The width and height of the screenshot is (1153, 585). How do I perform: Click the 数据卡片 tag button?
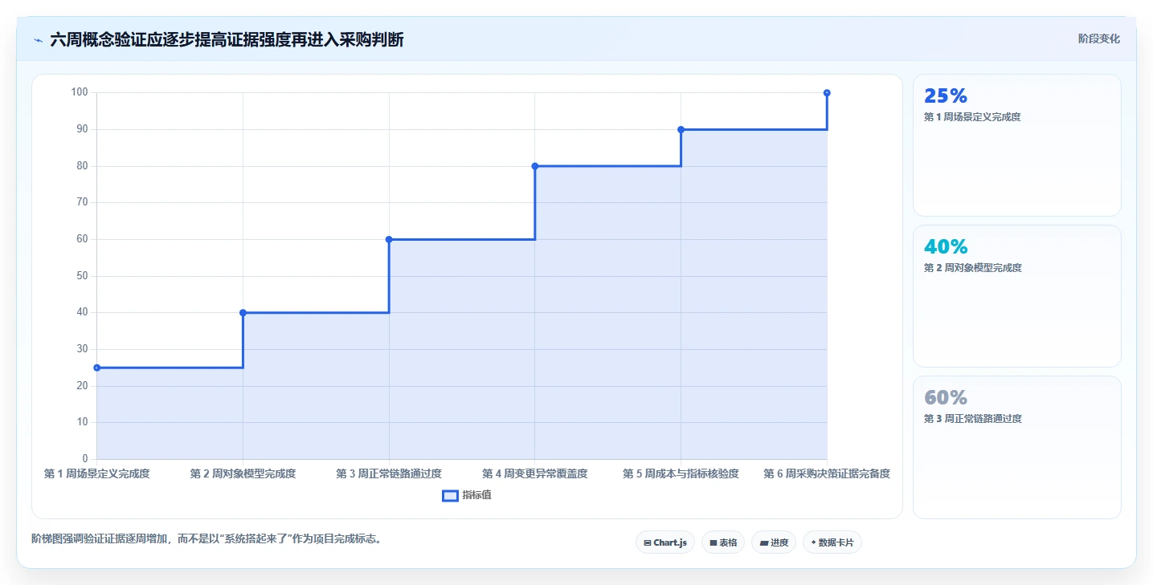[x=832, y=542]
